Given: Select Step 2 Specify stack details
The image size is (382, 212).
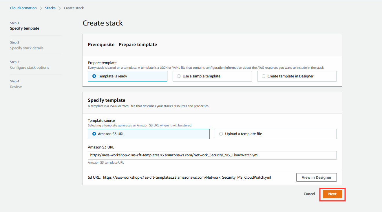Looking at the screenshot, I should click(27, 46).
